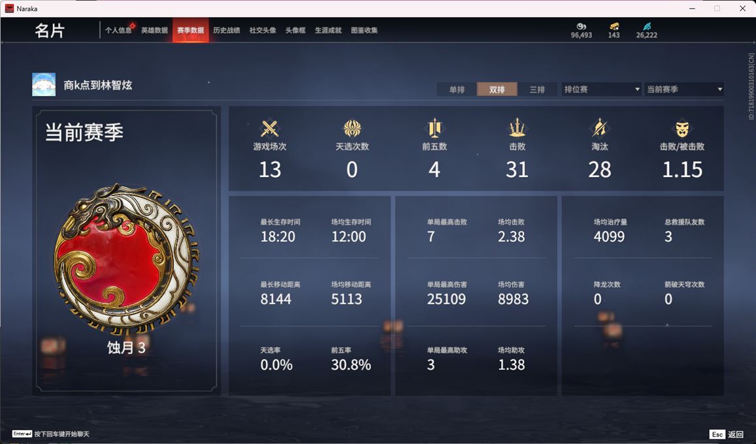Click the teal feather currency icon
Viewport: 756px width, 444px height.
pyautogui.click(x=647, y=27)
